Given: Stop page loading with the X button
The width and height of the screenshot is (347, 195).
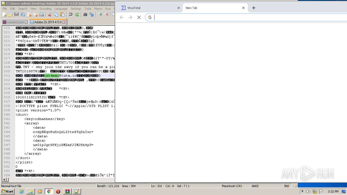Looking at the screenshot, I should [x=139, y=17].
